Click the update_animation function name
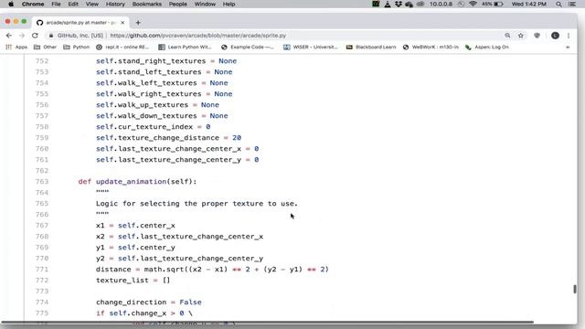 (x=131, y=182)
